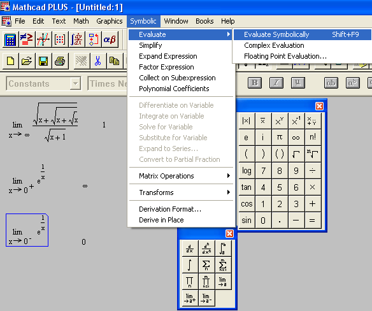Viewport: 372px width, 311px height.
Task: Click the equals sign key
Action: coord(313,221)
